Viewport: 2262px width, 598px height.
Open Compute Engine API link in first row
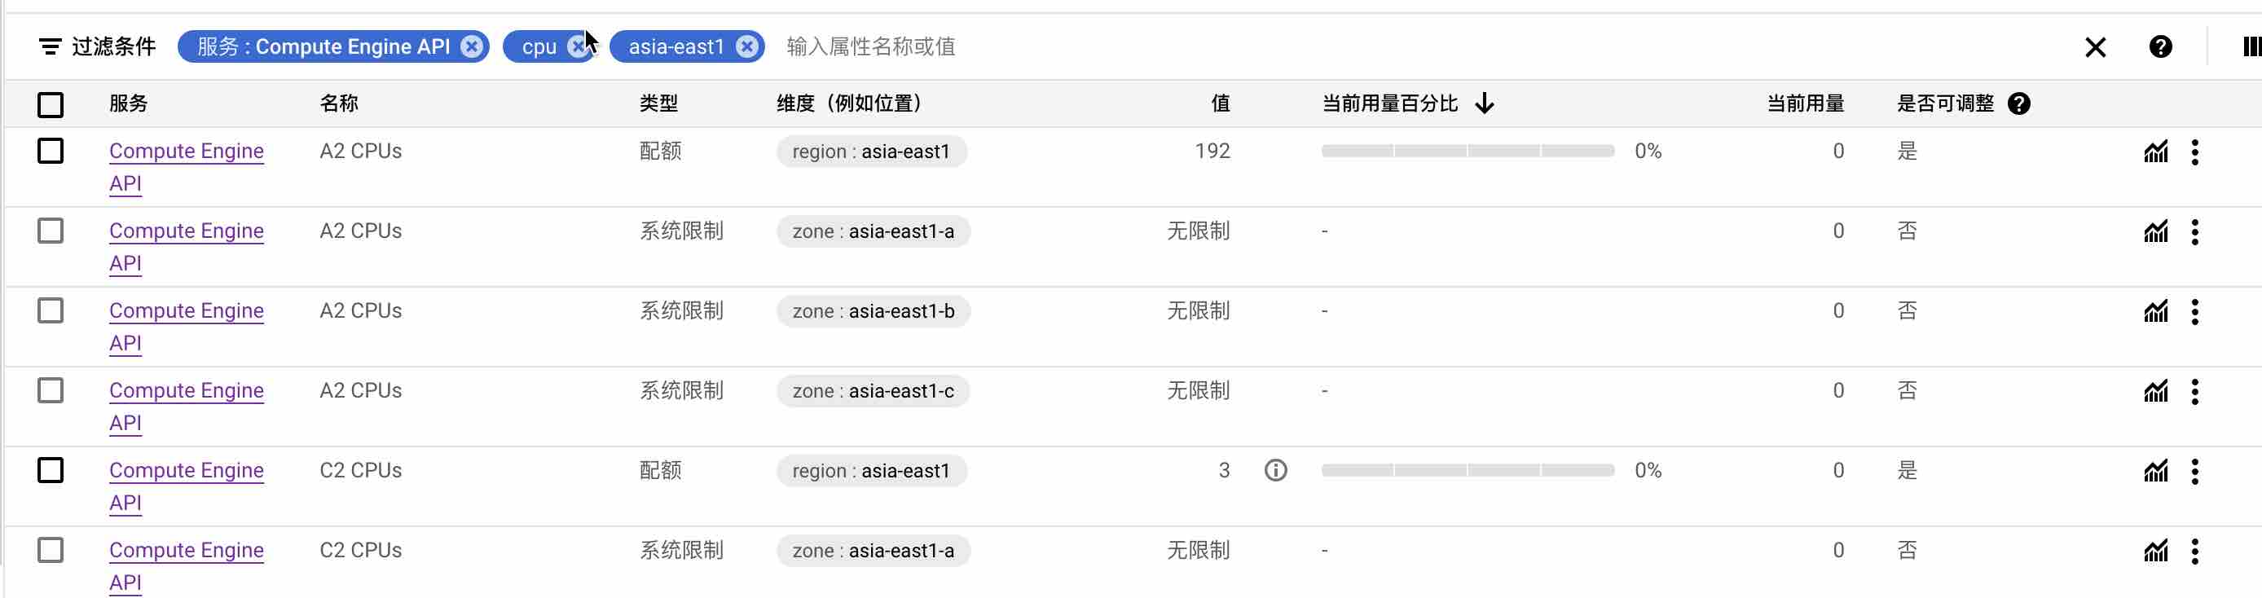pyautogui.click(x=186, y=167)
